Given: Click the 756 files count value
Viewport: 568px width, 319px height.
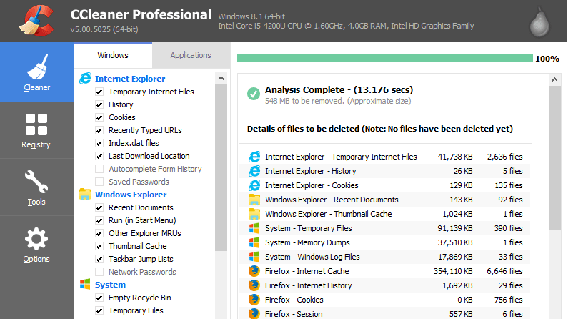Looking at the screenshot, I should pyautogui.click(x=509, y=300).
